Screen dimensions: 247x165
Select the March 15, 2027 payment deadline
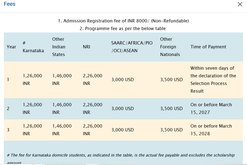[x=211, y=108]
